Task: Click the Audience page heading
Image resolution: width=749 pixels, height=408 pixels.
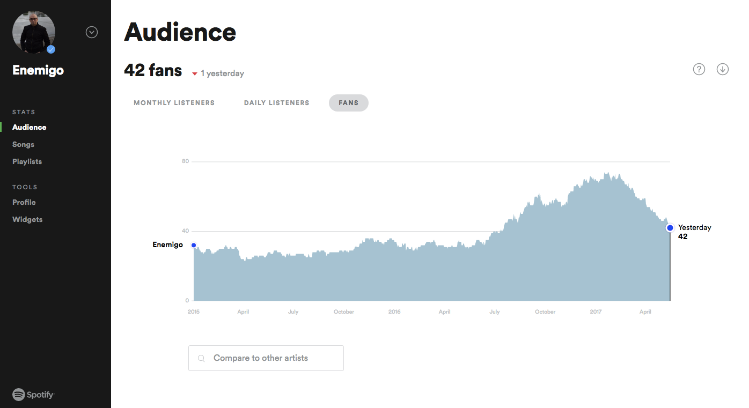Action: pos(180,33)
